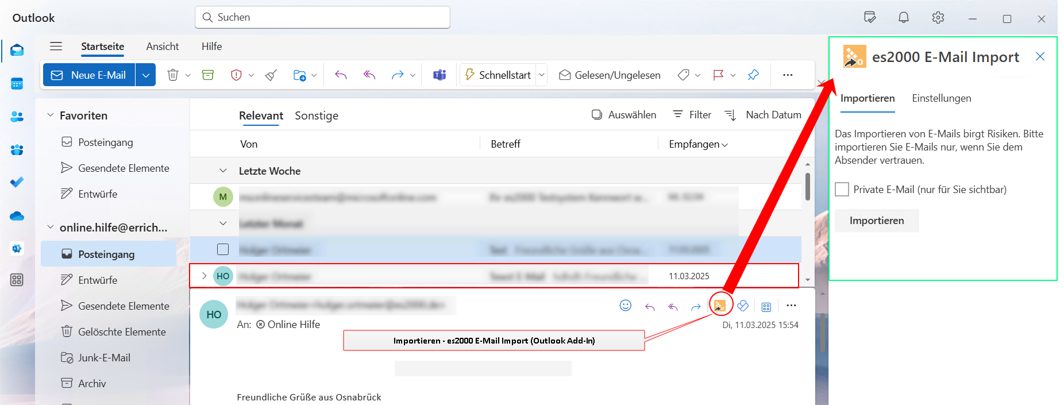Open the Schnellstart dropdown arrow
This screenshot has height=405, width=1064.
(x=541, y=75)
